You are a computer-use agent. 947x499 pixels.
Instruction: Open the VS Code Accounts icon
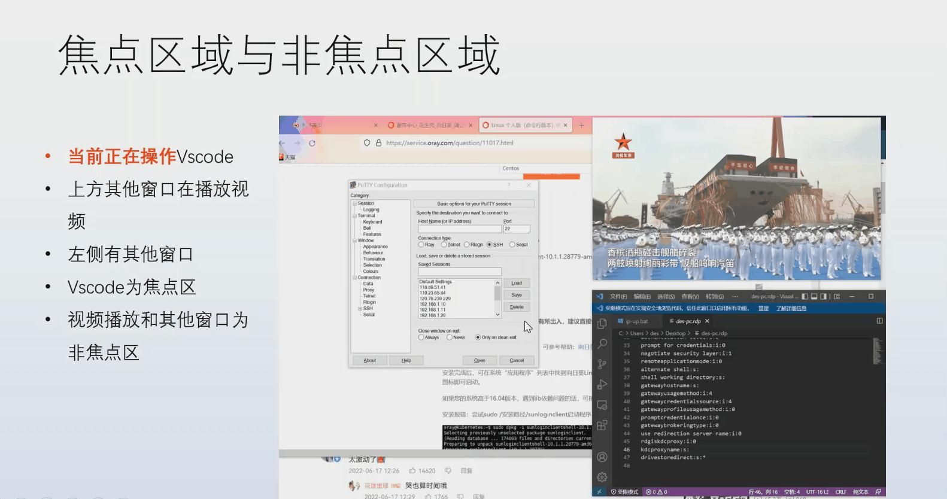click(x=602, y=457)
